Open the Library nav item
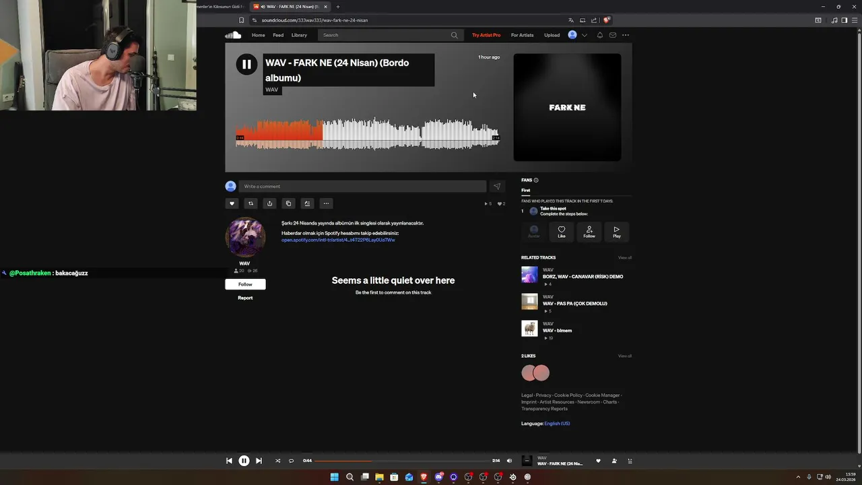The image size is (862, 485). 299,35
